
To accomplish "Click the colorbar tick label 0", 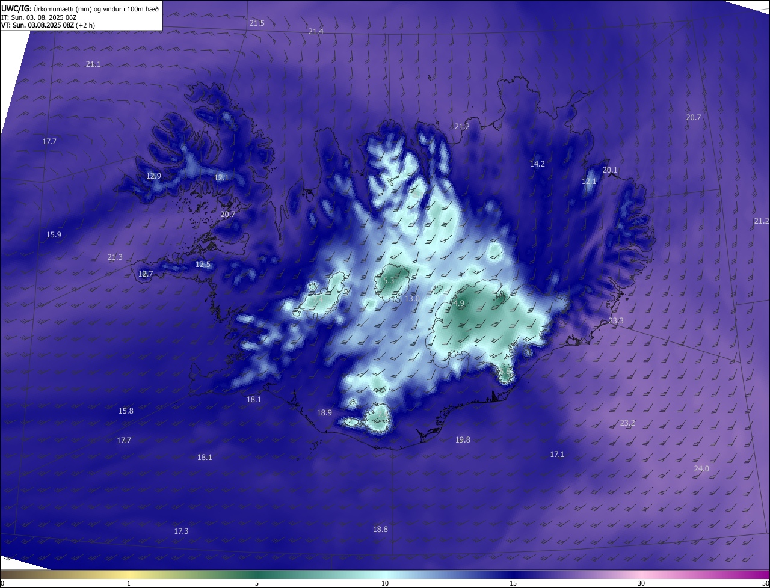I will [2, 583].
